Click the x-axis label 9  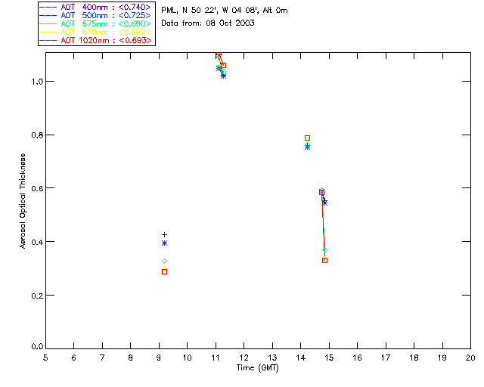tap(159, 358)
